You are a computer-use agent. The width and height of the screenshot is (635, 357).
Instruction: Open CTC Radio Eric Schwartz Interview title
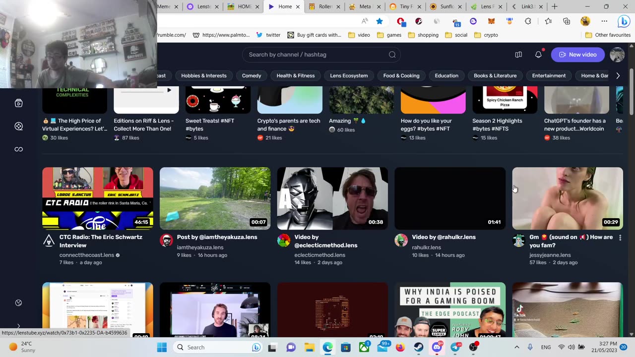pyautogui.click(x=101, y=241)
